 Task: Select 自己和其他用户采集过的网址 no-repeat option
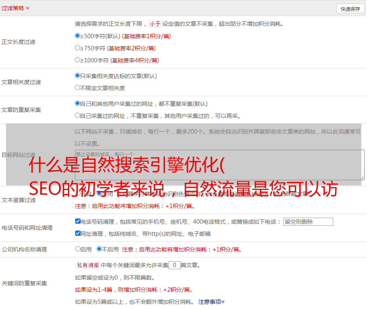pyautogui.click(x=78, y=103)
